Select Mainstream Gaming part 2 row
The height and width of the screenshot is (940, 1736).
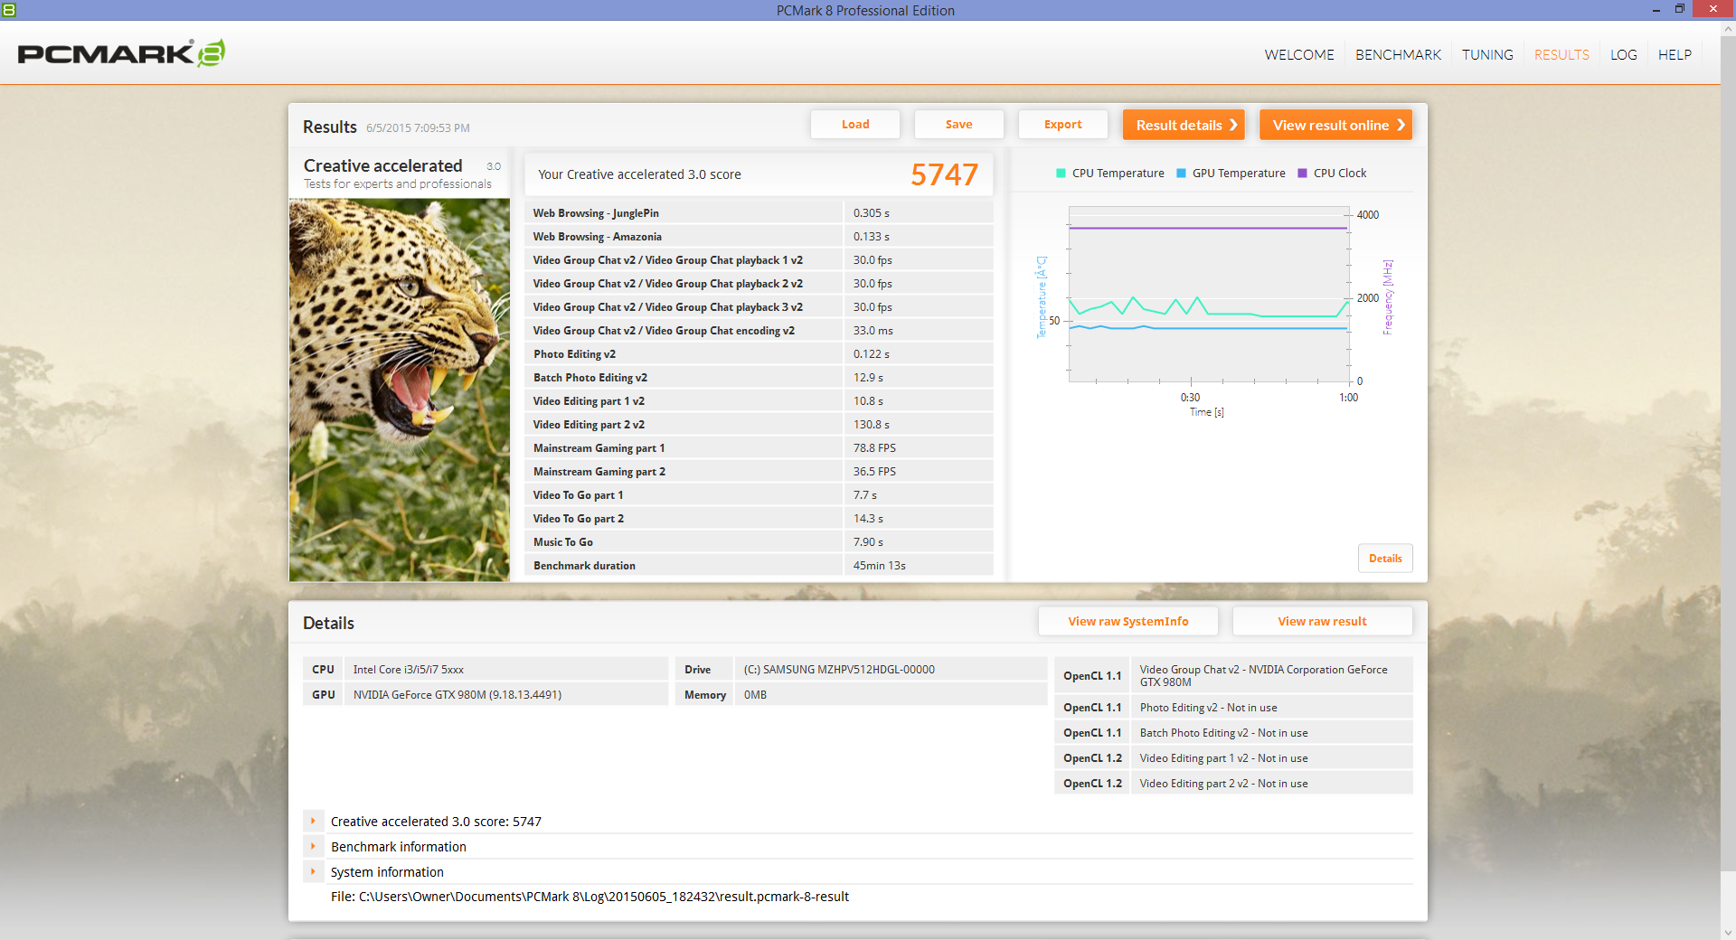pos(759,472)
